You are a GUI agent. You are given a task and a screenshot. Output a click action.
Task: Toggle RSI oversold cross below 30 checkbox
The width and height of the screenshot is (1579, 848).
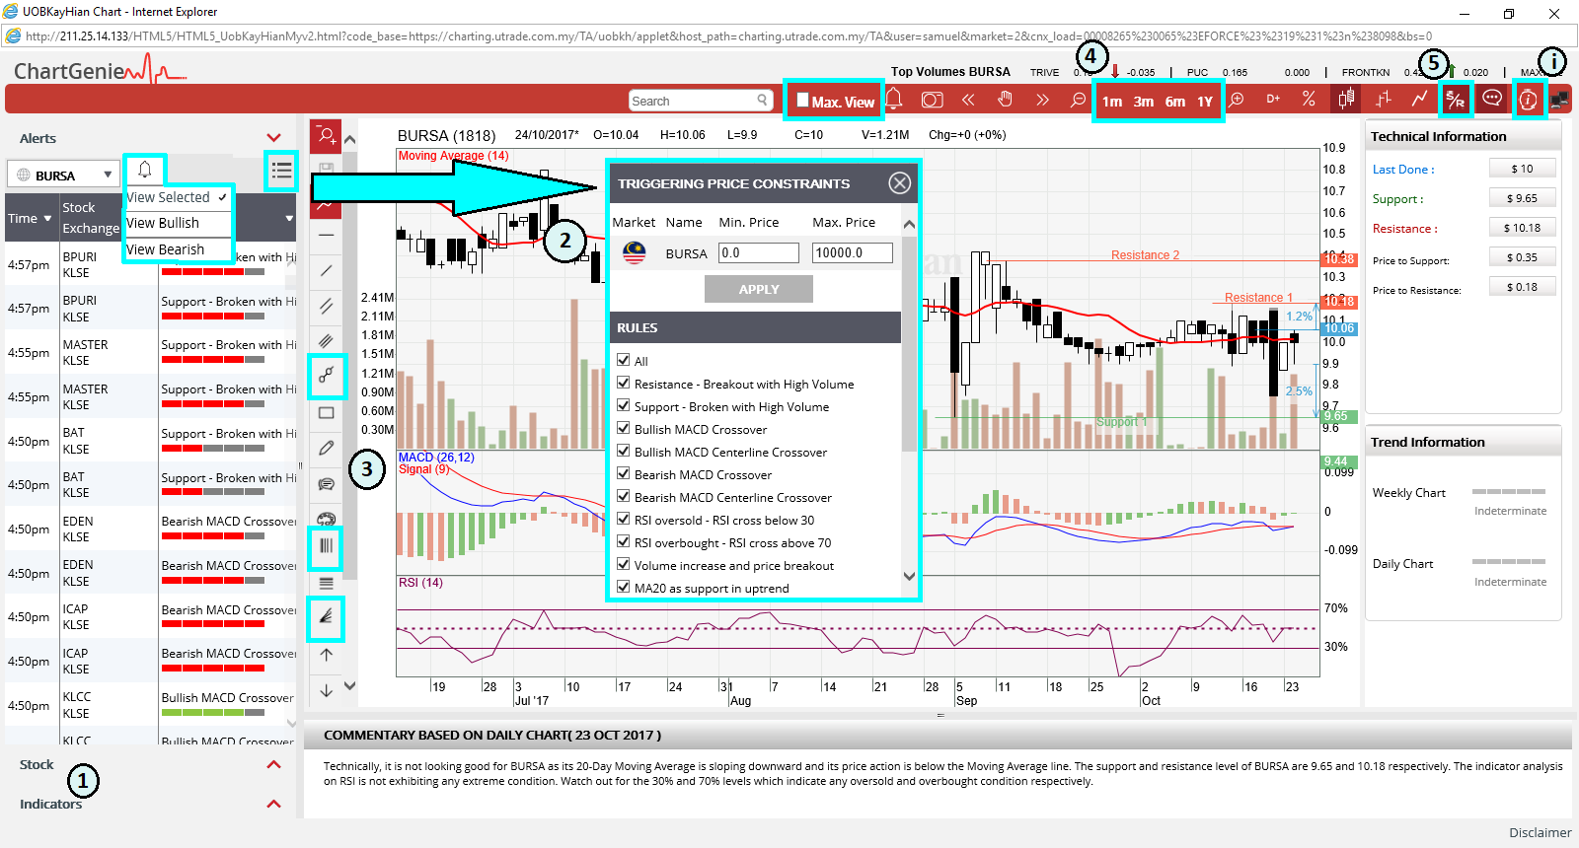[624, 519]
